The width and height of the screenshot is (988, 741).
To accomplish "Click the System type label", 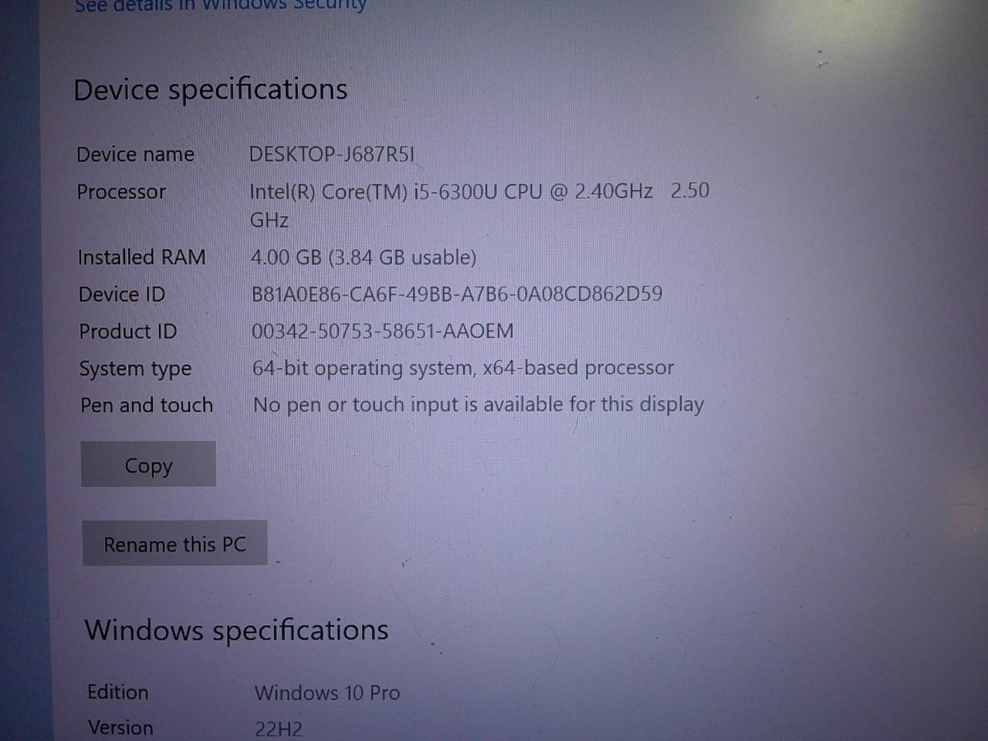I will click(x=136, y=369).
